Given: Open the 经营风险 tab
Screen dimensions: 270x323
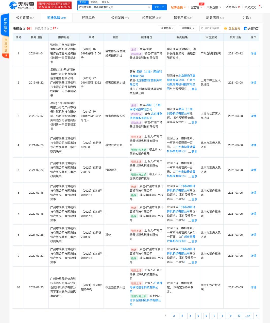Looking at the screenshot, I should [88, 18].
